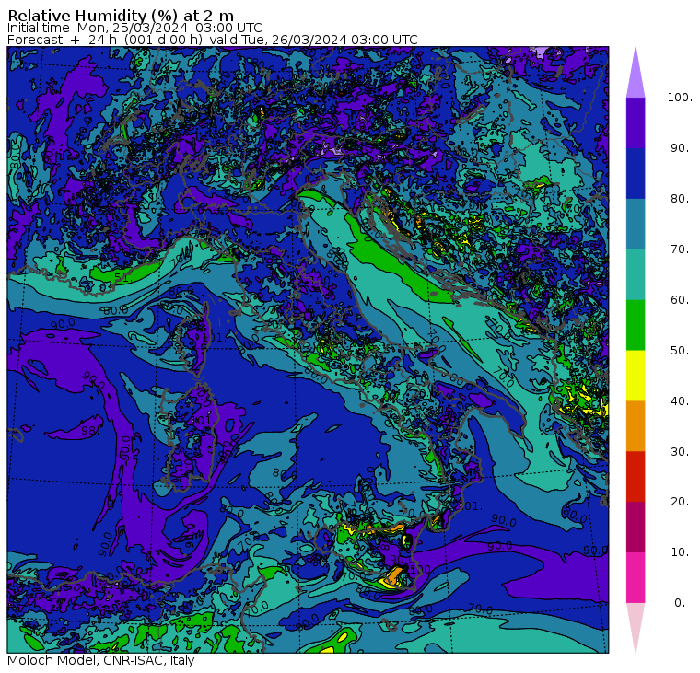This screenshot has width=700, height=673.
Task: Click the '80.' legend label
Action: (680, 199)
